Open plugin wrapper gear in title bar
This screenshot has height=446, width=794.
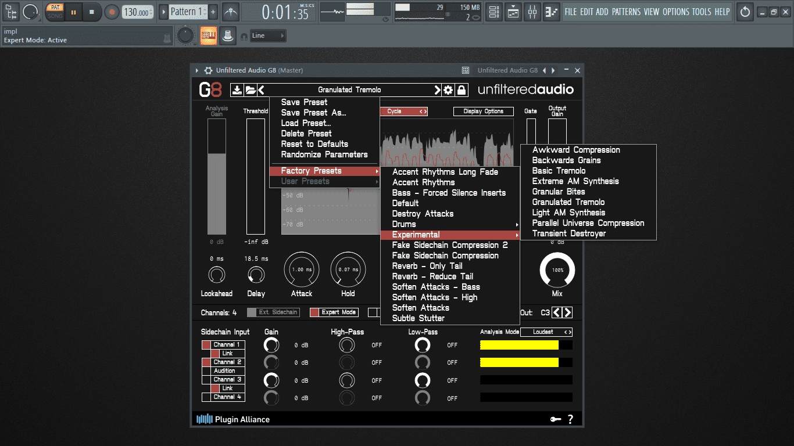click(208, 70)
